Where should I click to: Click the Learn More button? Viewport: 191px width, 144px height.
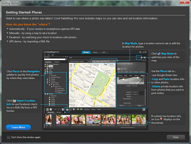(x=18, y=127)
